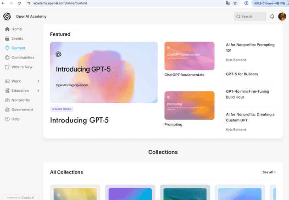The height and width of the screenshot is (200, 289).
Task: Open the GPT-5 for Builders link
Action: [242, 74]
